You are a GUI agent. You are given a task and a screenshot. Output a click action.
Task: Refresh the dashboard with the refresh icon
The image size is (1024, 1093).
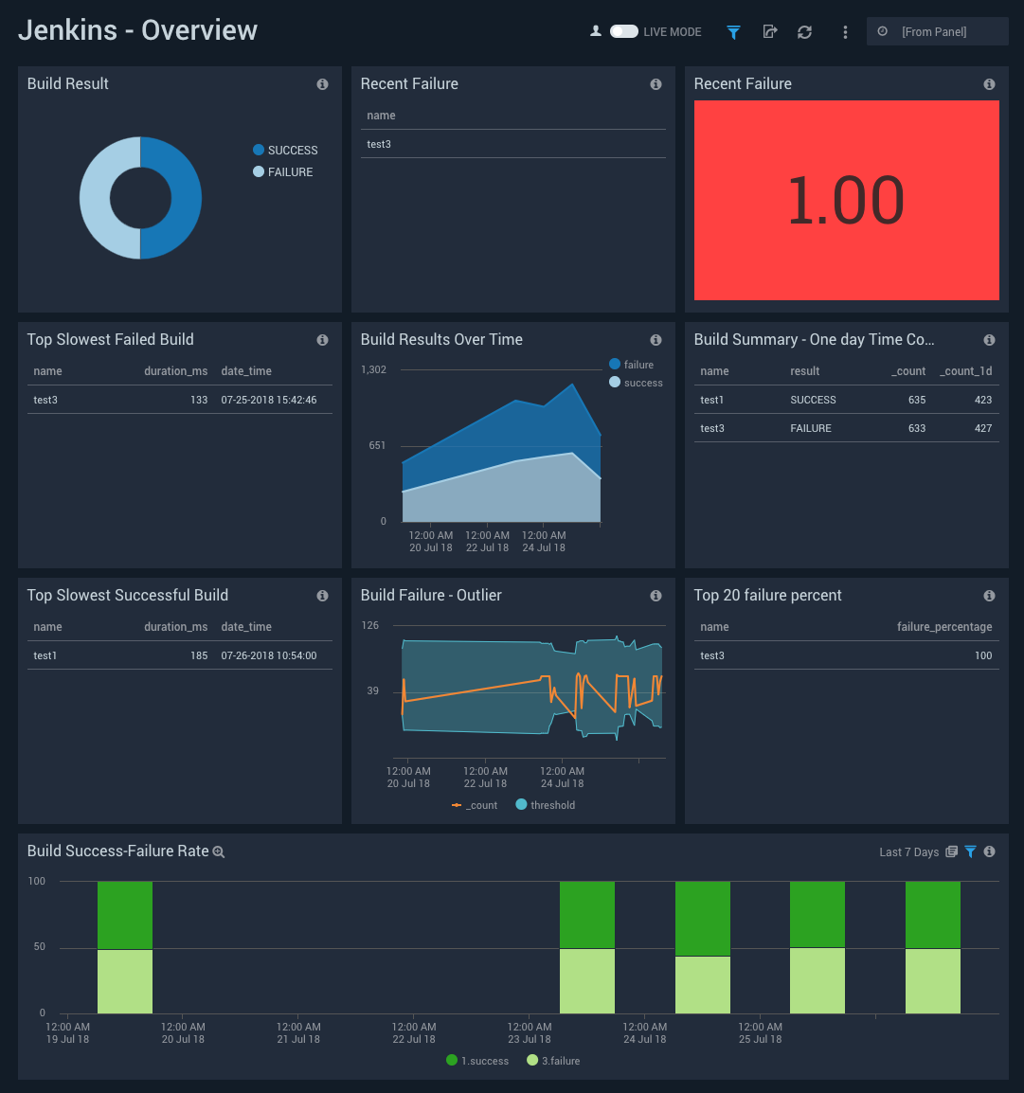pos(804,32)
